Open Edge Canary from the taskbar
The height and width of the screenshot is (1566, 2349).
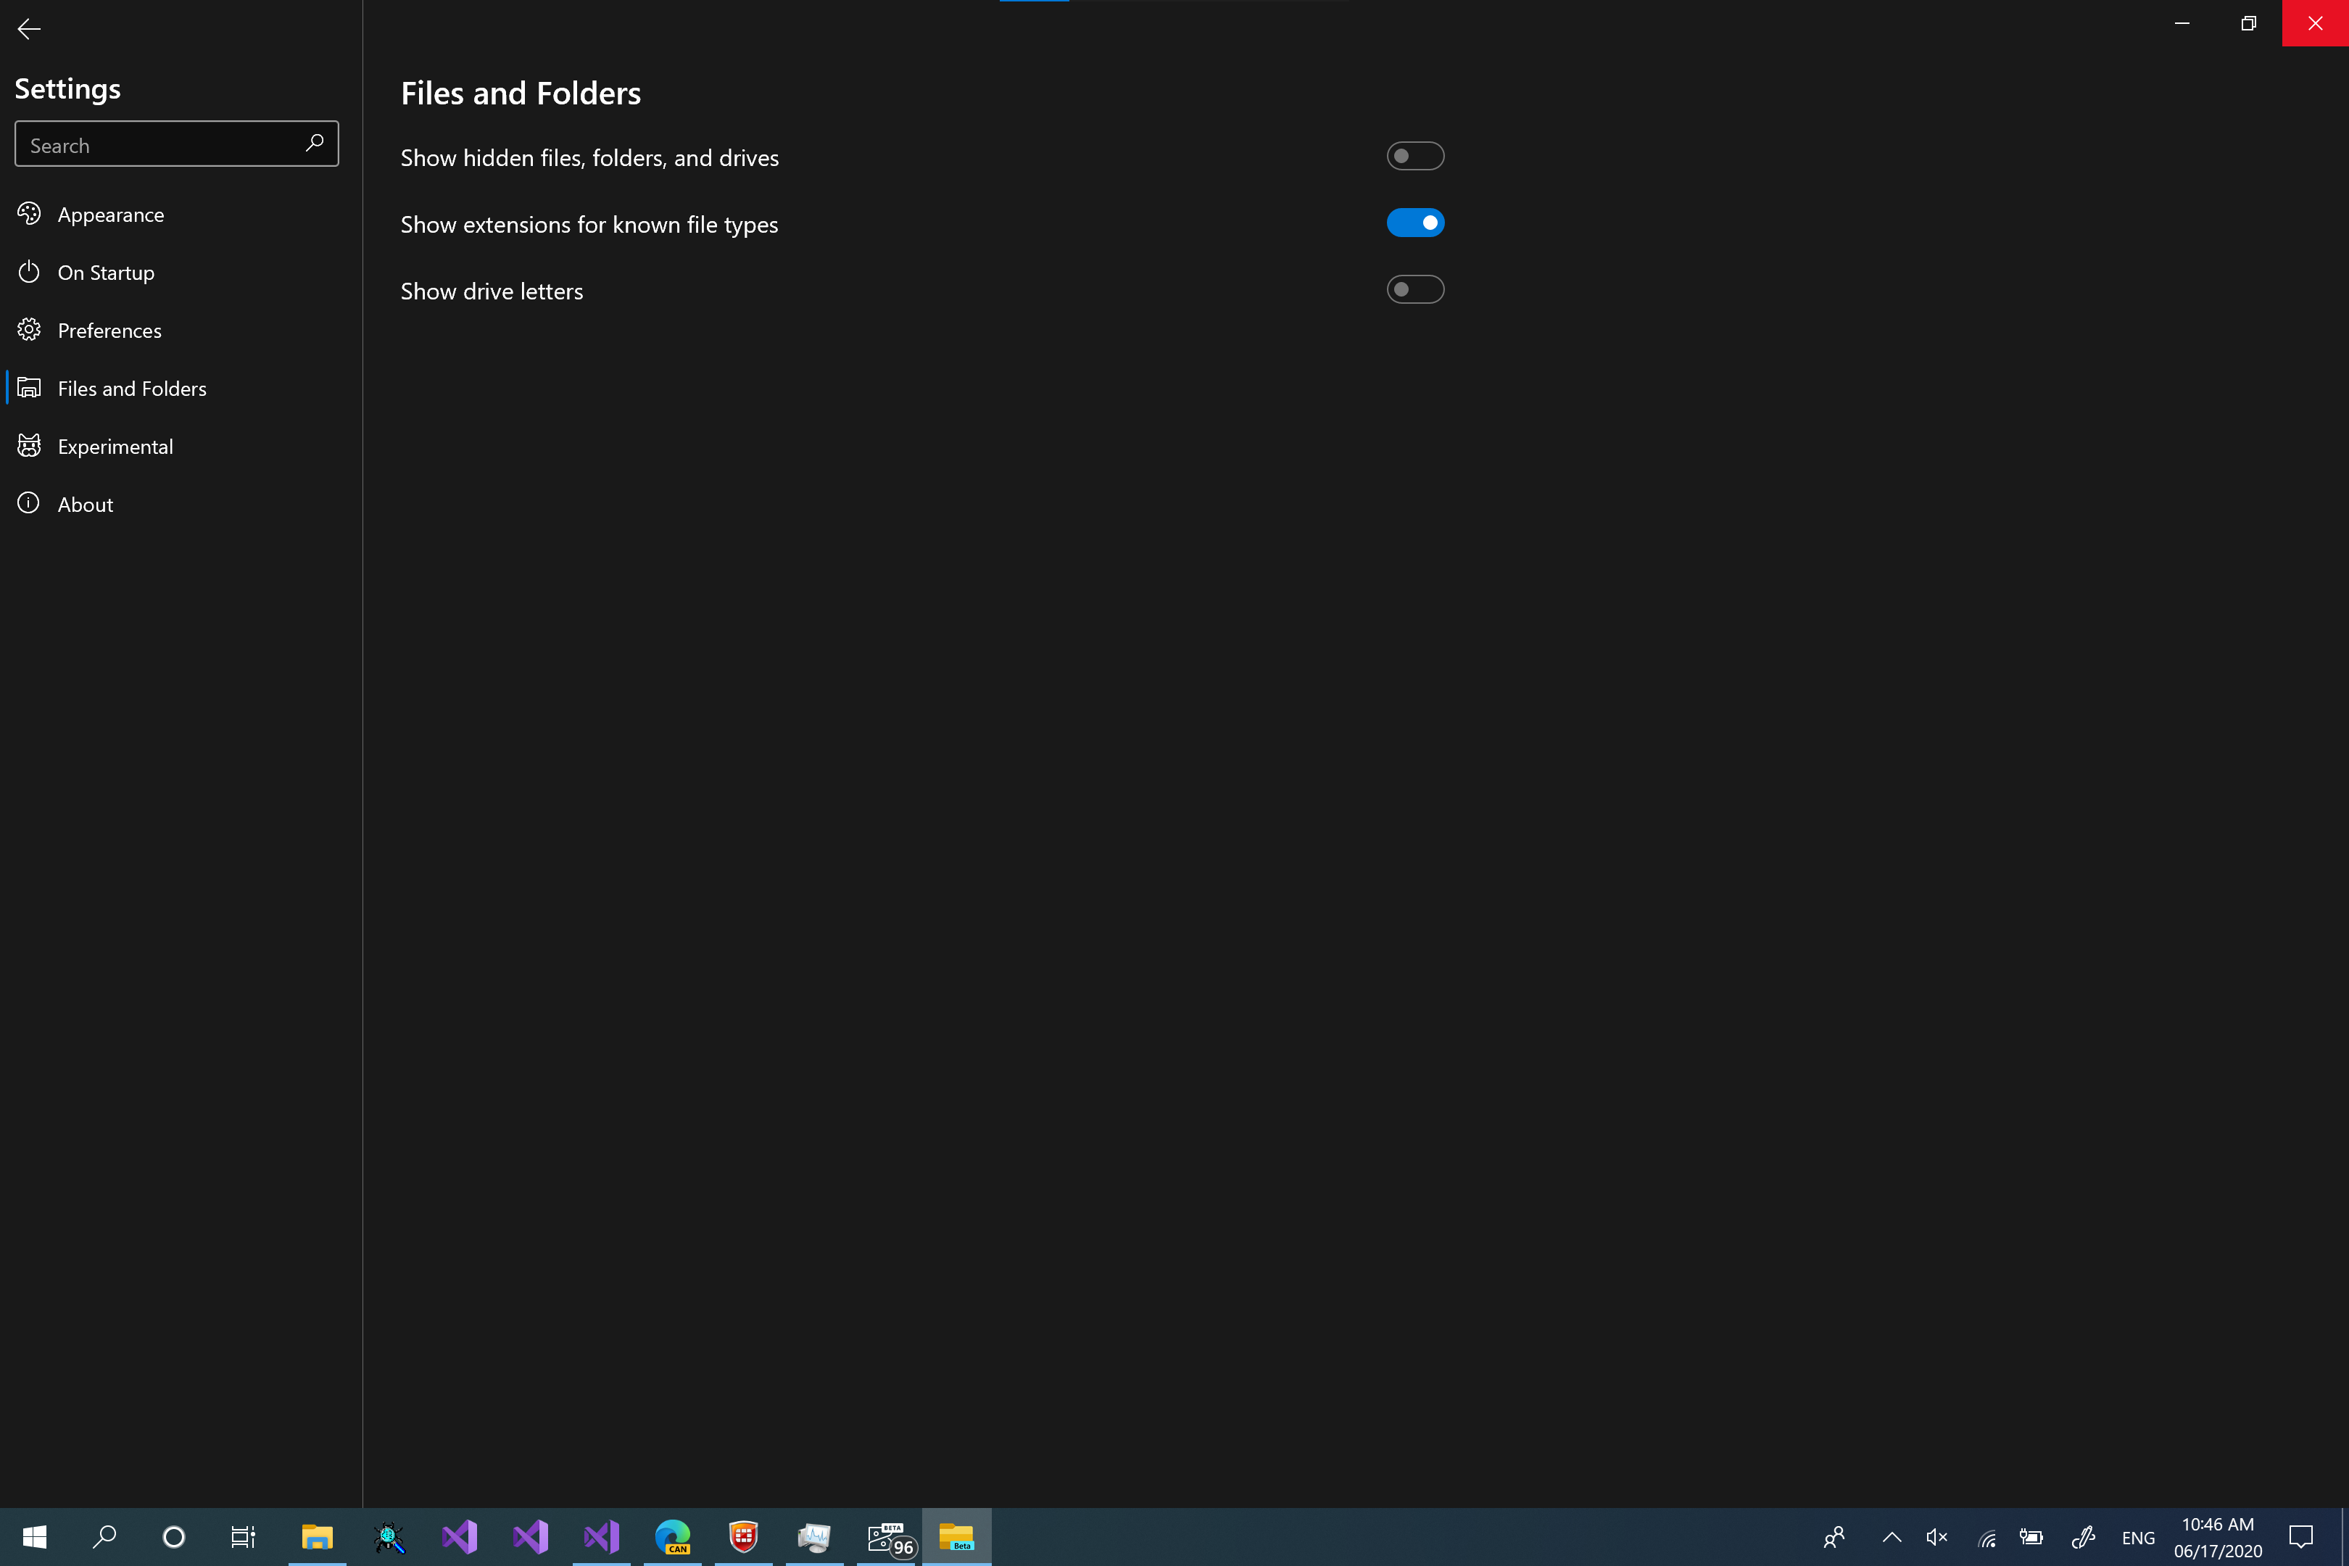tap(672, 1537)
